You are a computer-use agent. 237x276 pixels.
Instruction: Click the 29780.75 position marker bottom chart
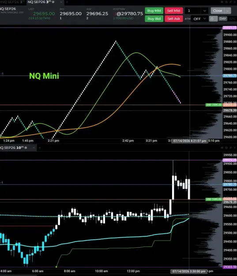(x=229, y=185)
